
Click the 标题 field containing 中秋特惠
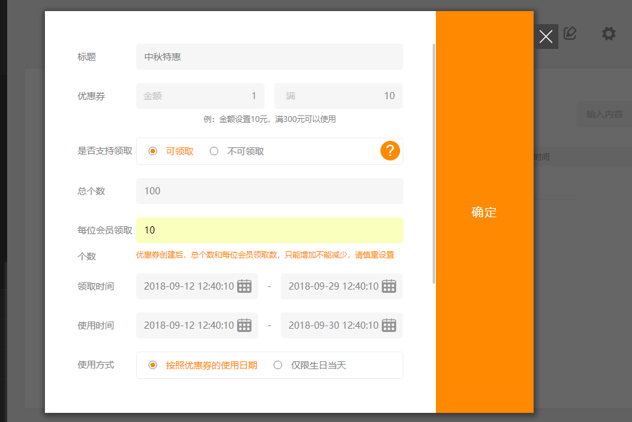270,57
